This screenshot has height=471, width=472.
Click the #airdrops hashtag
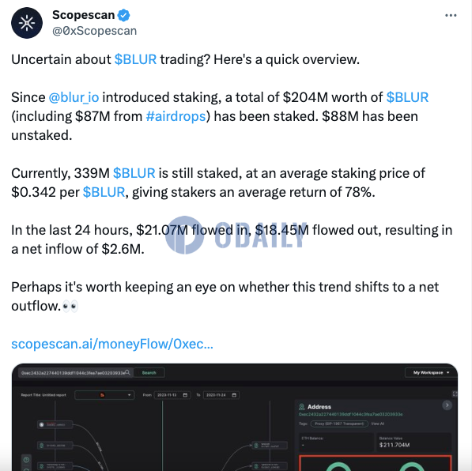click(x=176, y=116)
